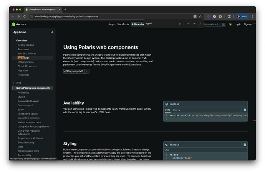Jump to Opinionated Layout in sidebar
This screenshot has height=172, width=265.
point(28,101)
